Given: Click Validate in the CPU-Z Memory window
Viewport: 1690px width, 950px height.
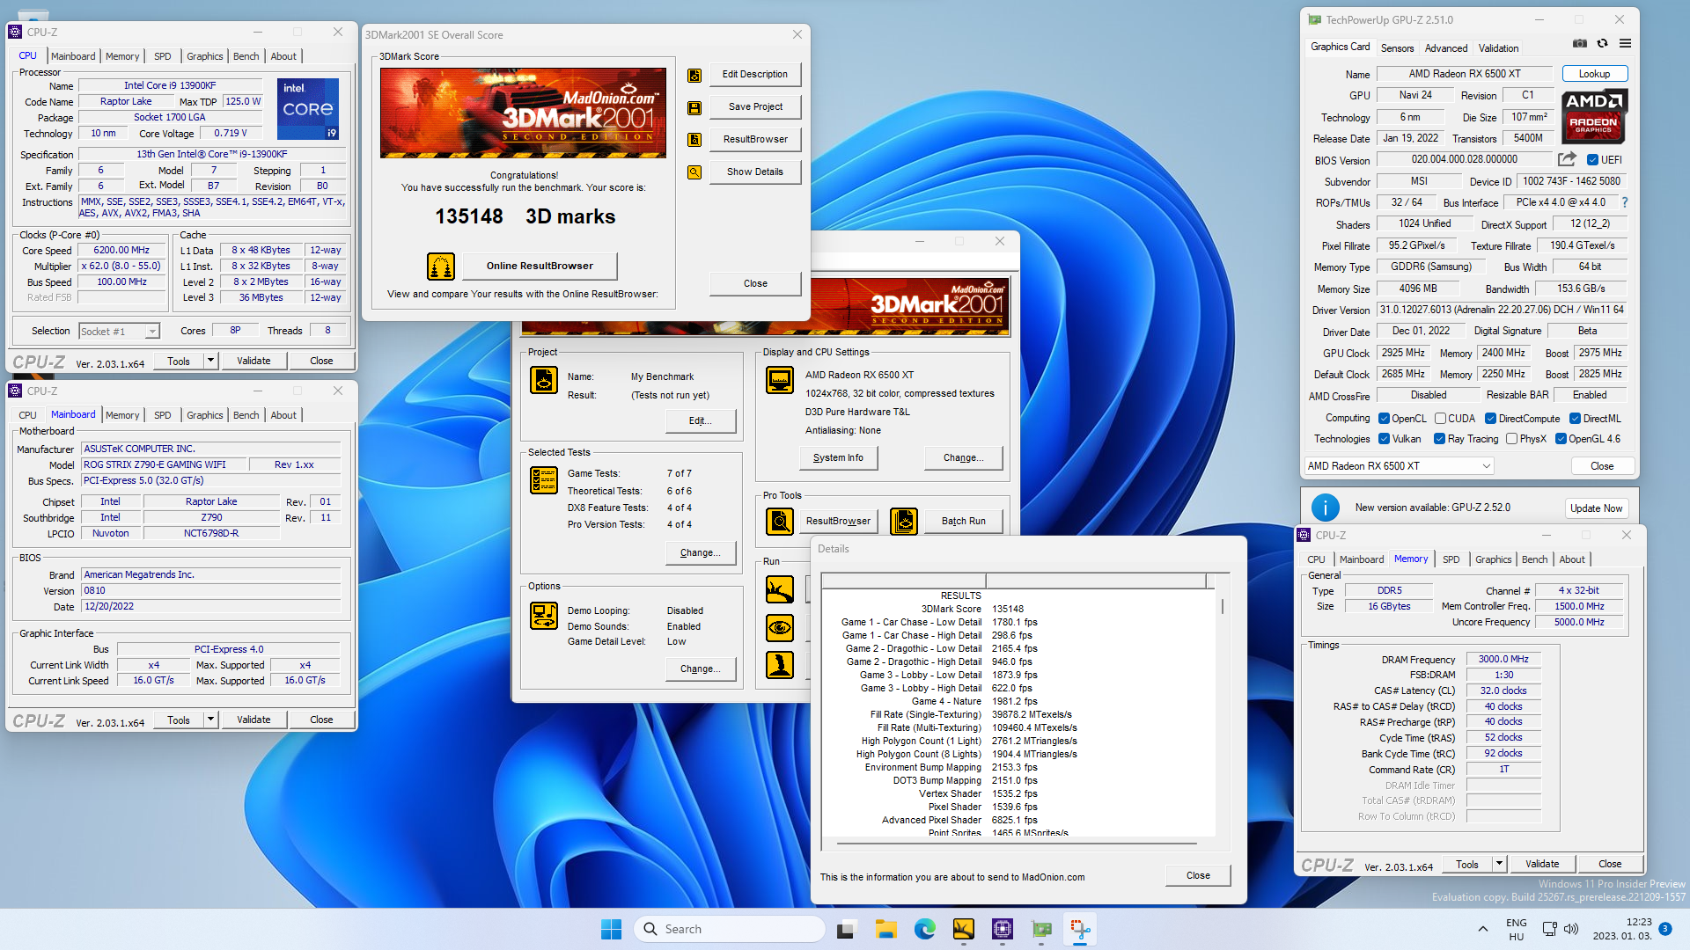Looking at the screenshot, I should 1542,864.
